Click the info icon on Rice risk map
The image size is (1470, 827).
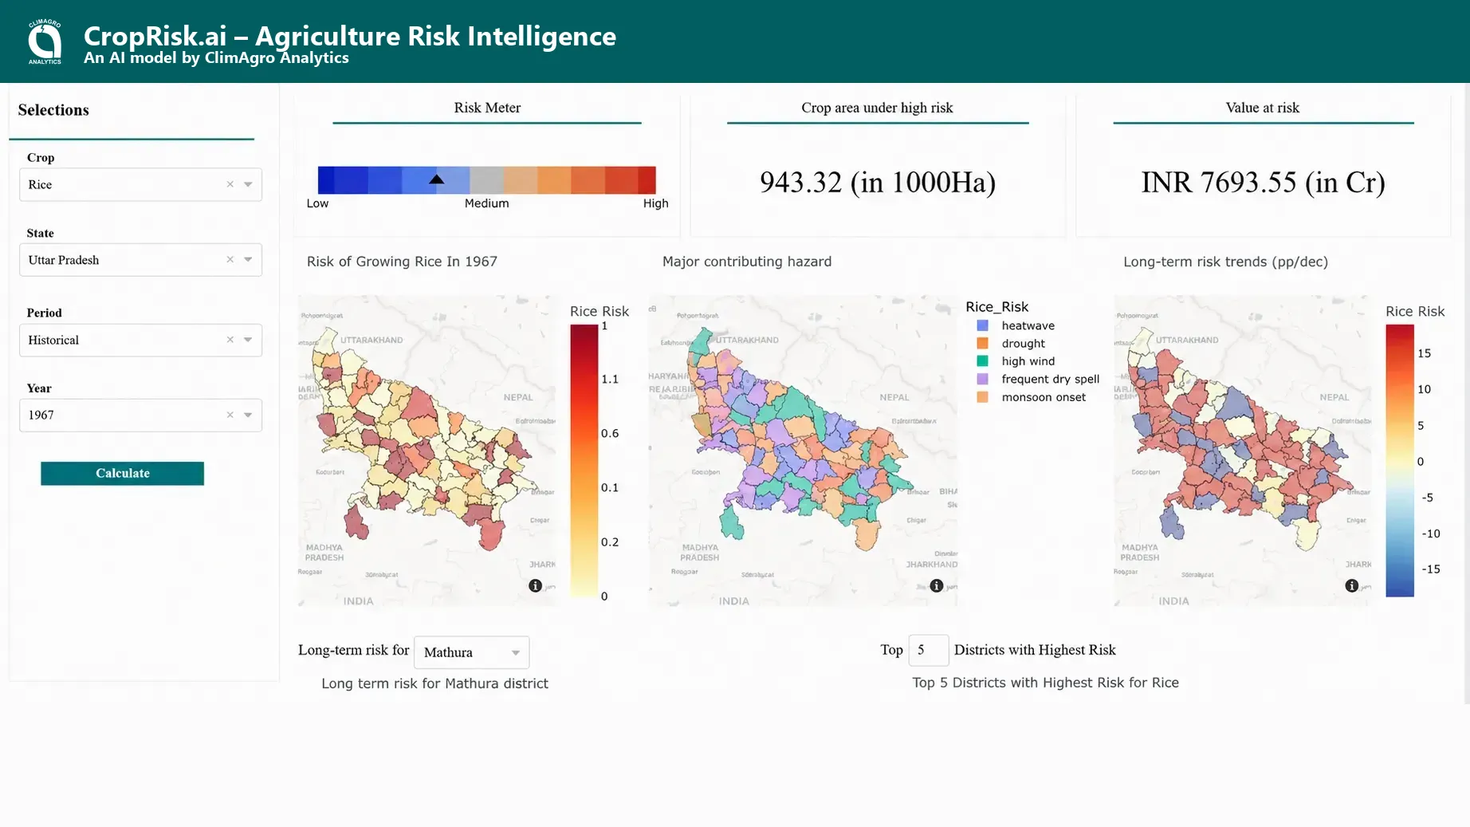(x=536, y=585)
